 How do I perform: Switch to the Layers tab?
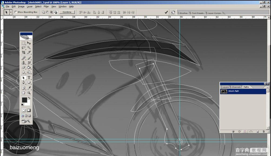225,87
